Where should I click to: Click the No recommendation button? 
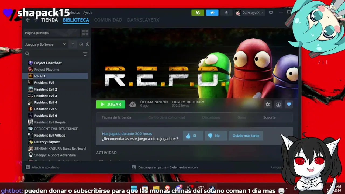216,136
